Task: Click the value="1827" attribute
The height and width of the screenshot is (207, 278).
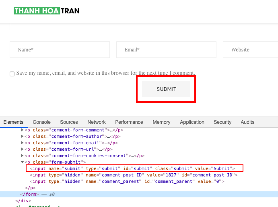Action: coord(163,175)
